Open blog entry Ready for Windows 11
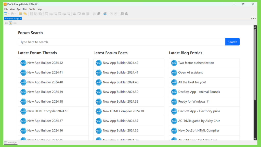 pos(194,102)
